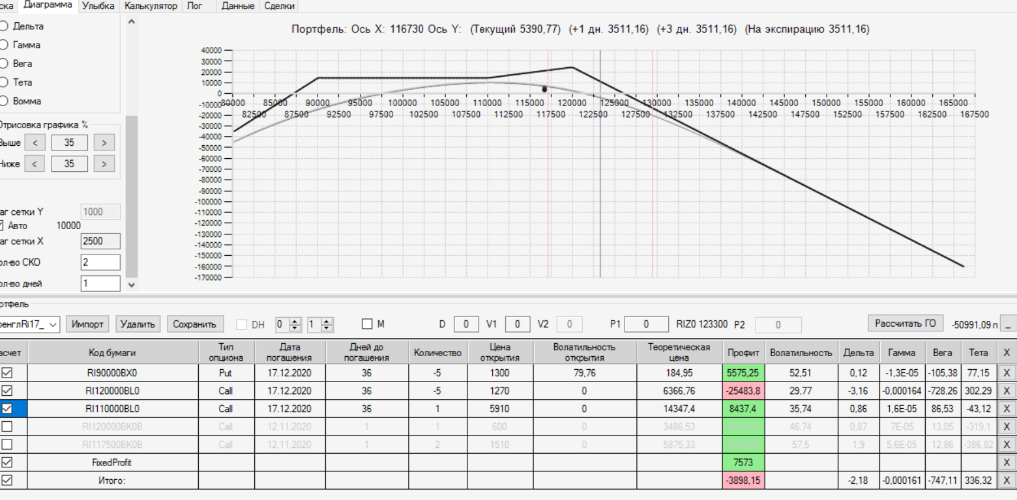This screenshot has height=500, width=1017.
Task: Click the X grid step field 2500
Action: click(x=100, y=242)
